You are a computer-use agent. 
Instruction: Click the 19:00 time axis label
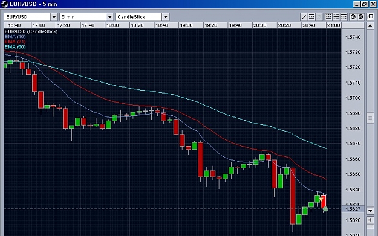(x=186, y=25)
